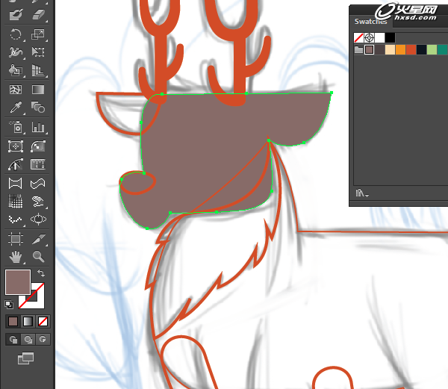This screenshot has width=448, height=389.
Task: Select the ruler measure plugin tool
Action: pyautogui.click(x=38, y=164)
